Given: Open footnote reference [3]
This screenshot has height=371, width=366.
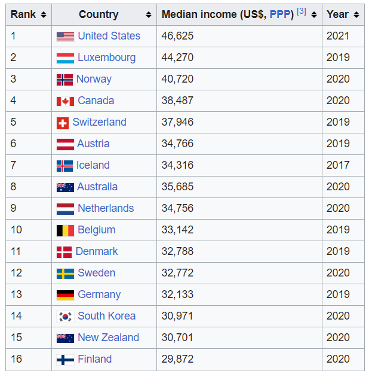Looking at the screenshot, I should pyautogui.click(x=302, y=11).
